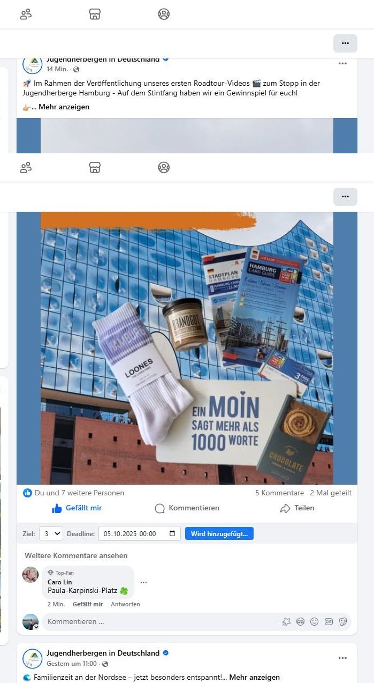Open the emoji picker in comment box
The width and height of the screenshot is (374, 683).
(315, 621)
